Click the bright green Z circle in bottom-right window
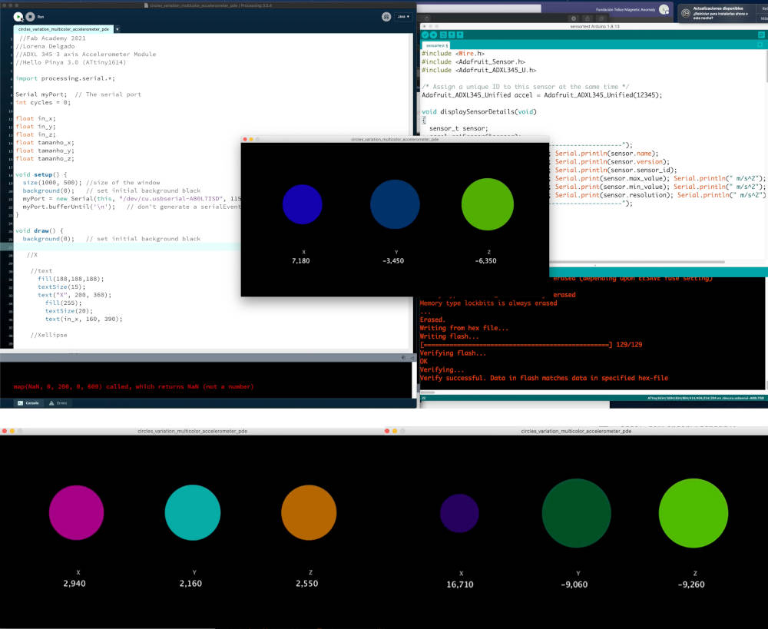 tap(693, 513)
